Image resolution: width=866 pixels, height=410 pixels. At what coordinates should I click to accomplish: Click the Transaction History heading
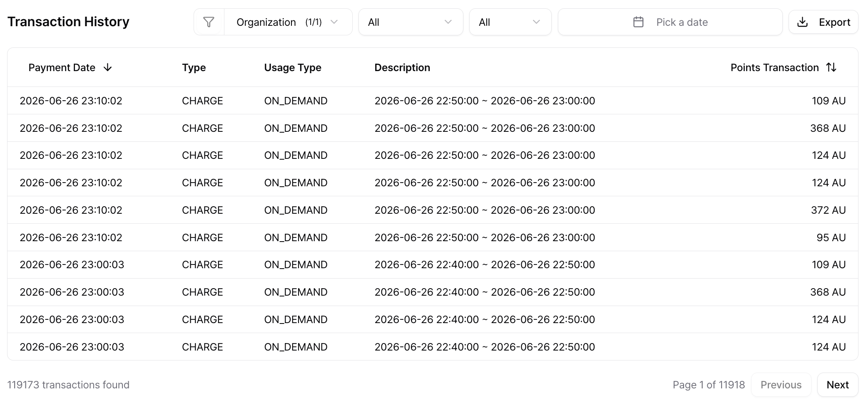point(68,22)
